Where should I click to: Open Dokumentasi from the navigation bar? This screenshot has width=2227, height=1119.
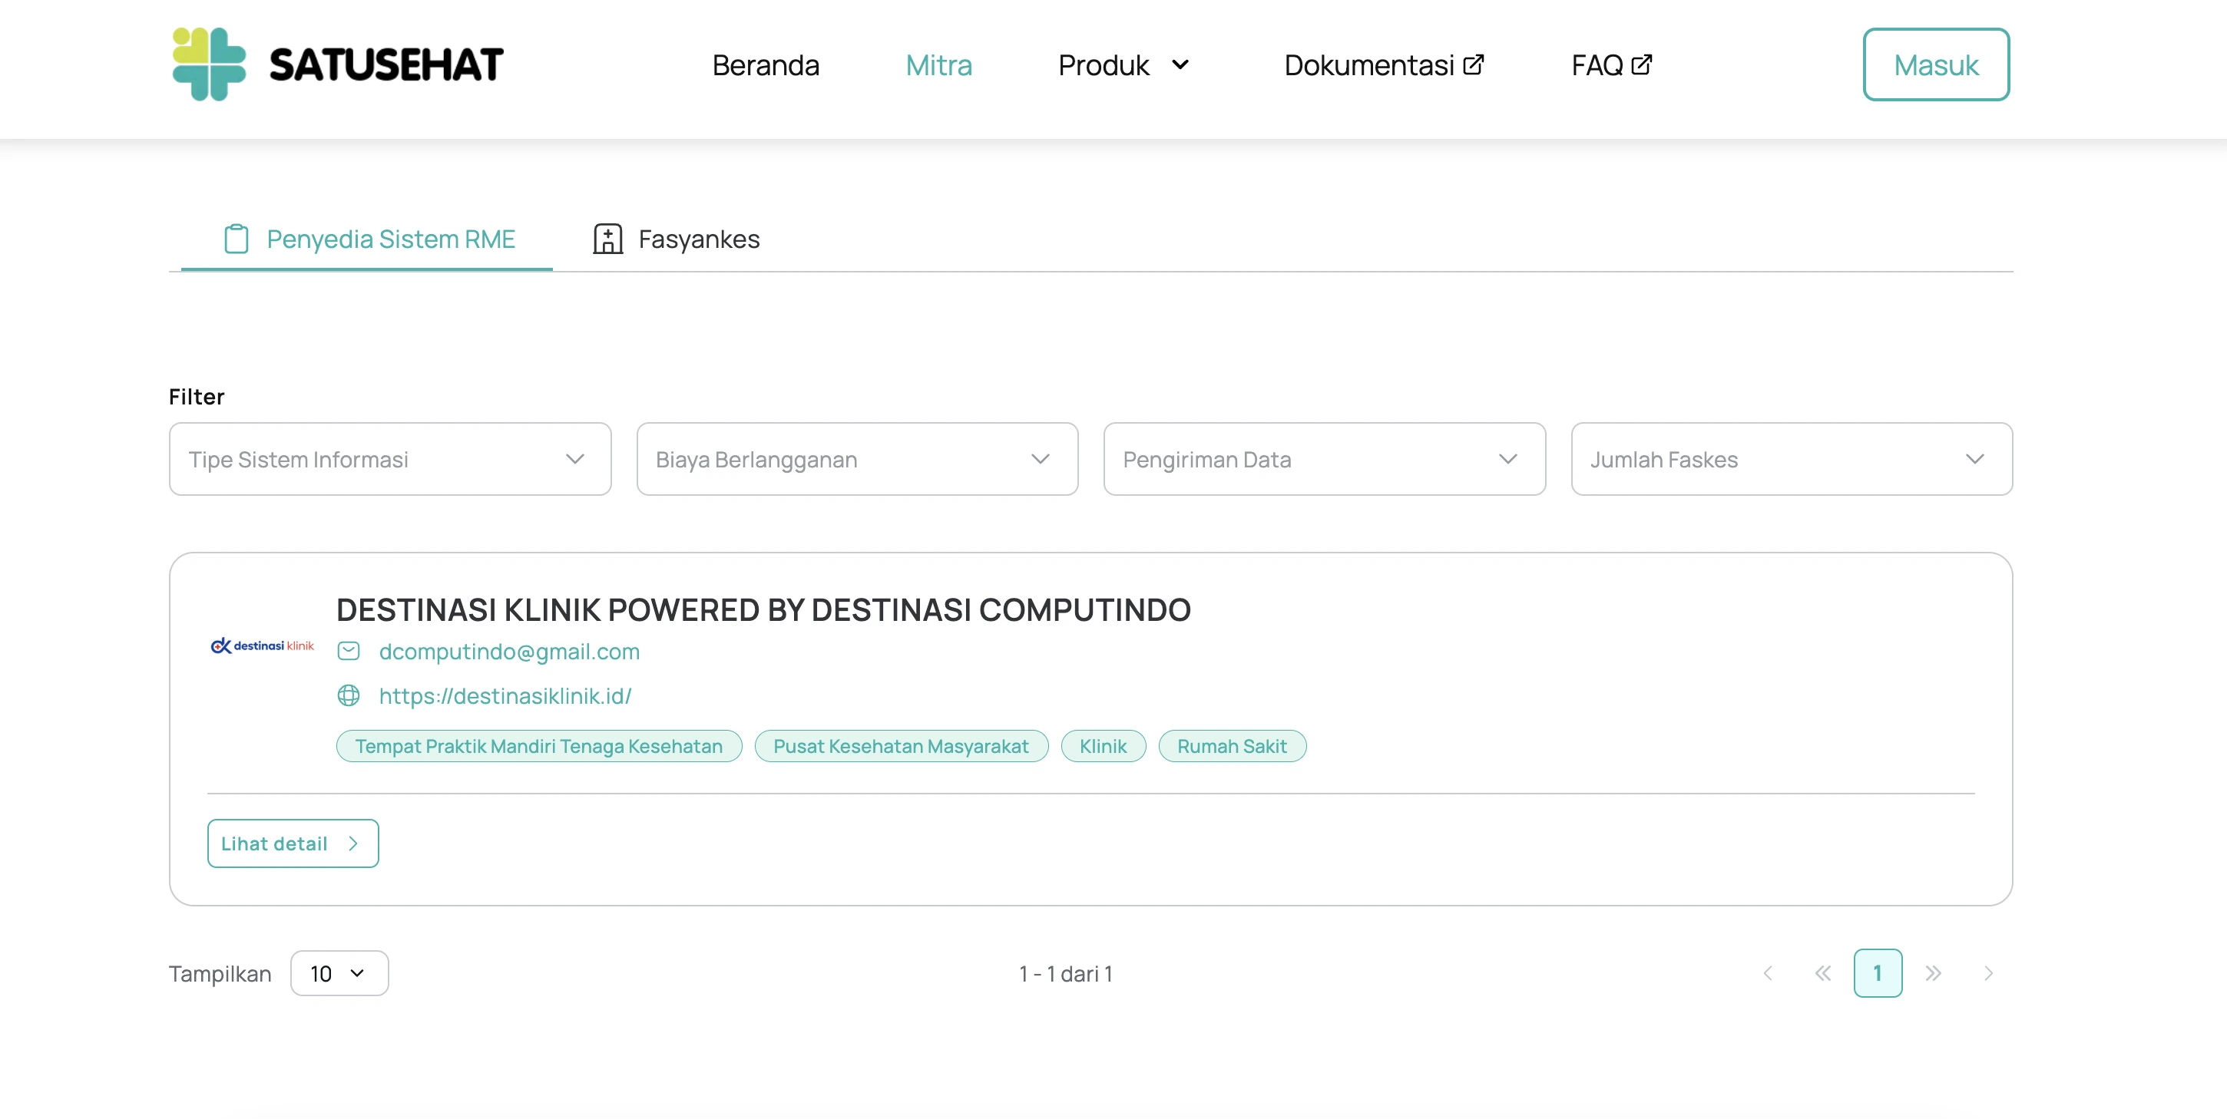tap(1383, 64)
